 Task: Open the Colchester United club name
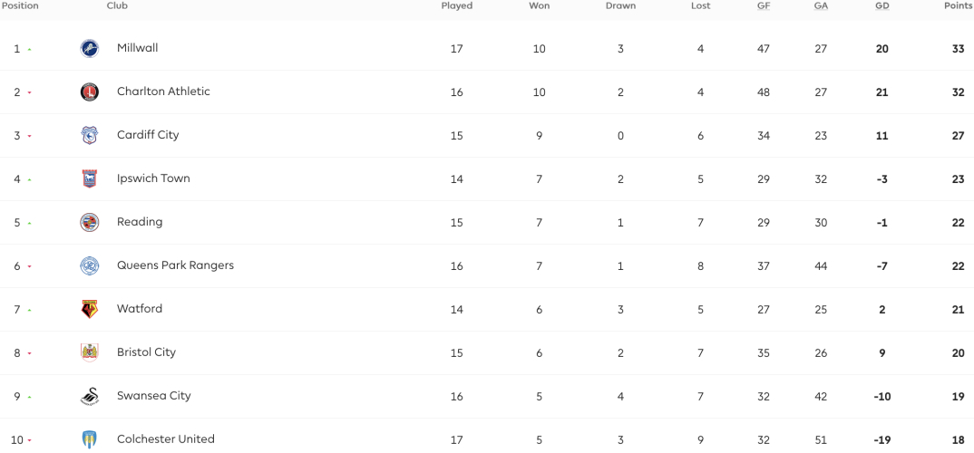click(166, 439)
